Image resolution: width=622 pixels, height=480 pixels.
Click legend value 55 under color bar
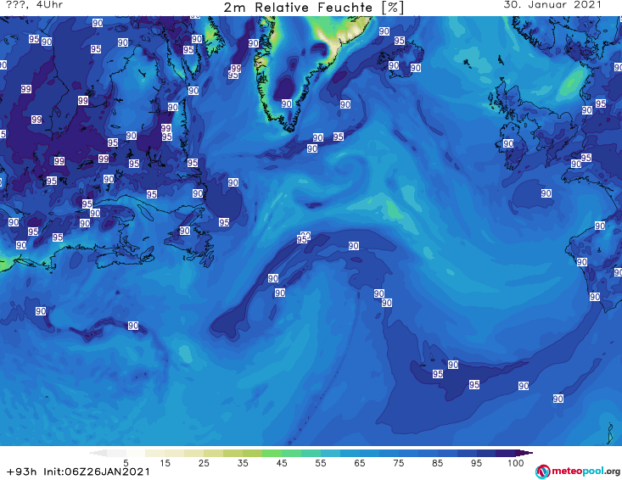pyautogui.click(x=321, y=462)
